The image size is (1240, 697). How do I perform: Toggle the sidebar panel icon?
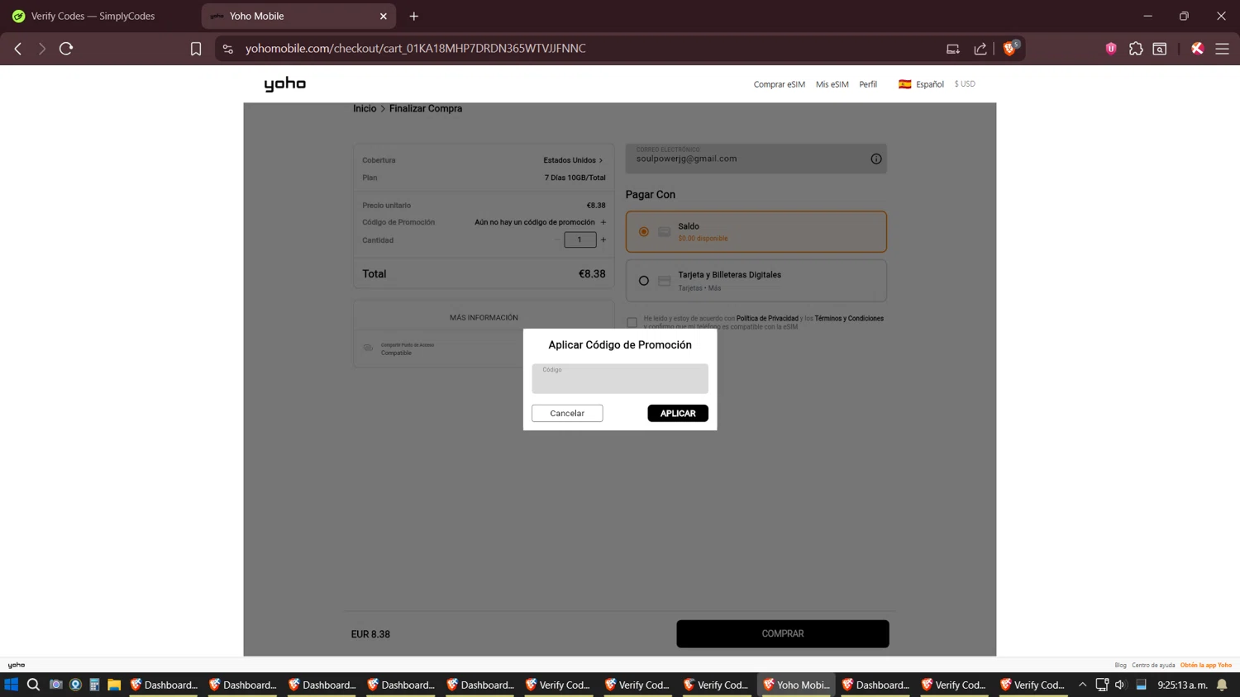1160,49
